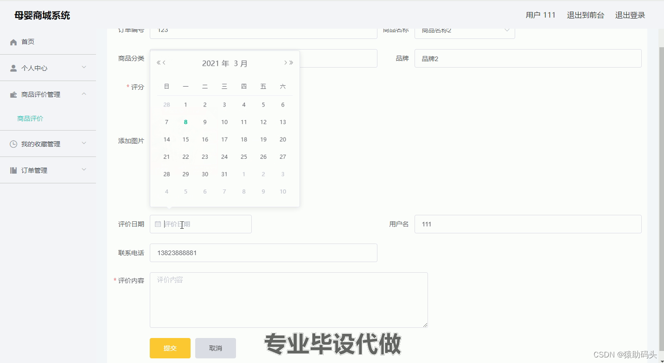Click the 2021 年 year label
The width and height of the screenshot is (664, 363).
point(216,63)
